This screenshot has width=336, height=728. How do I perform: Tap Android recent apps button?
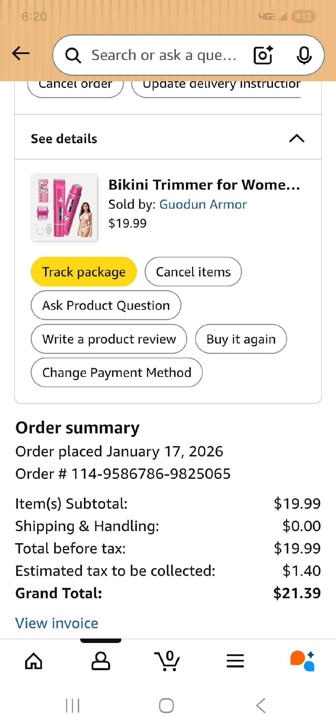tap(73, 705)
